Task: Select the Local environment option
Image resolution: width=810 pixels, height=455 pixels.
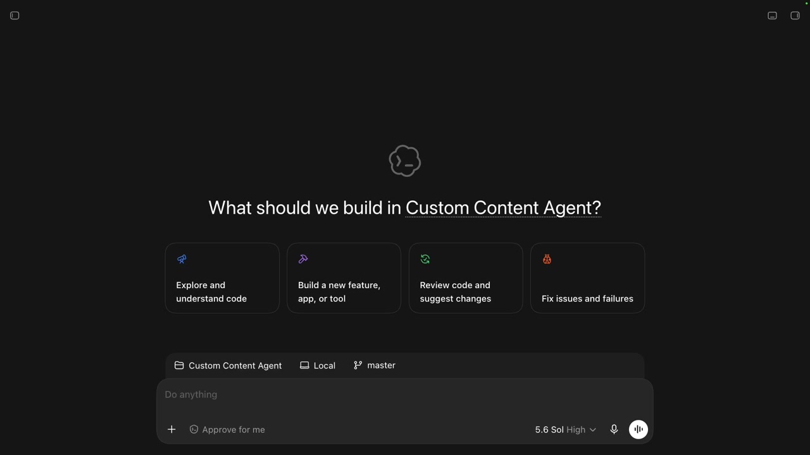Action: (318, 365)
